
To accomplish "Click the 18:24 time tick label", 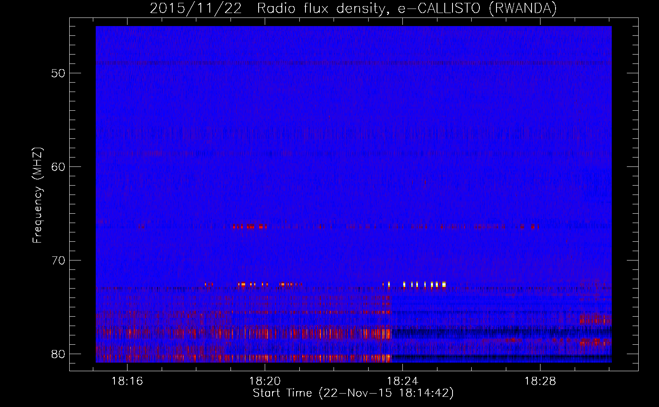I will point(403,381).
